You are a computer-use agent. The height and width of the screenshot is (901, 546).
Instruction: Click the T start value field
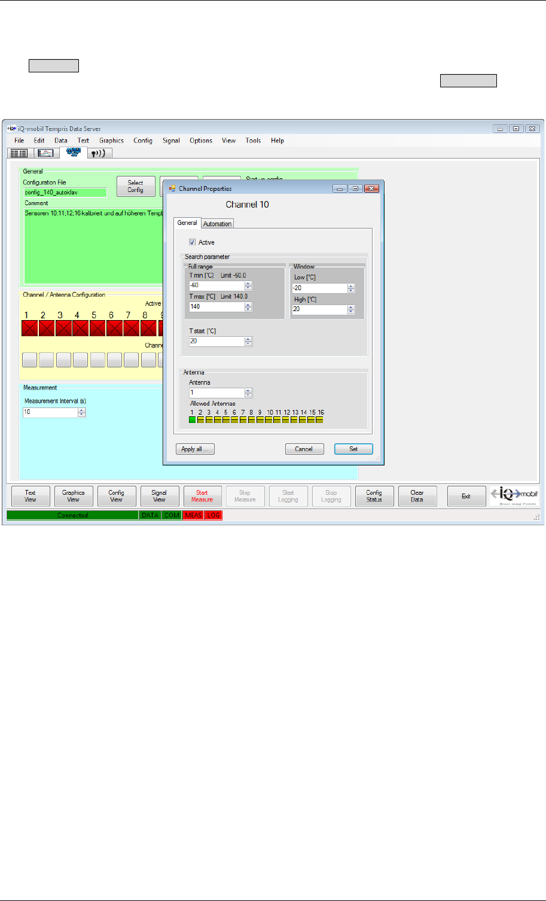pos(216,342)
